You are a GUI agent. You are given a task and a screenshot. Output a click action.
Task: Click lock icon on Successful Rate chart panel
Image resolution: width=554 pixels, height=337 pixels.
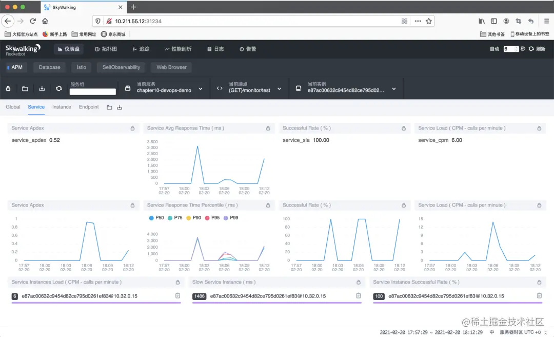(404, 205)
